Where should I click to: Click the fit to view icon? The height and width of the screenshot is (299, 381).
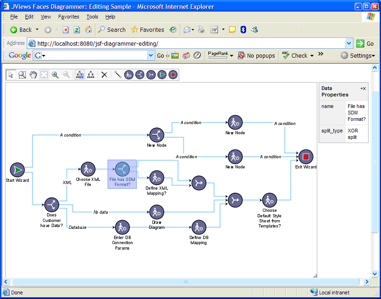[44, 75]
